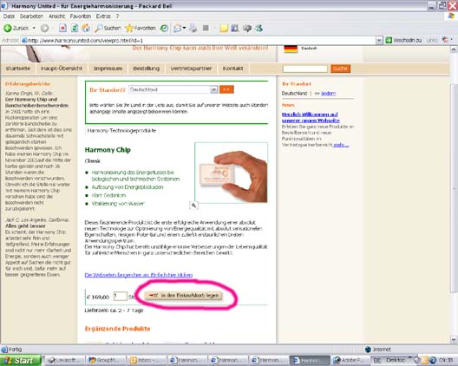Click the site search text field
458x366 pixels.
[x=305, y=69]
